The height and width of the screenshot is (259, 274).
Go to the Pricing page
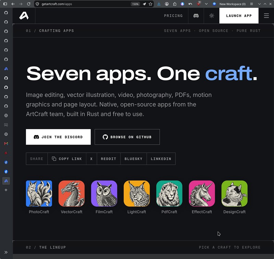[x=173, y=16]
